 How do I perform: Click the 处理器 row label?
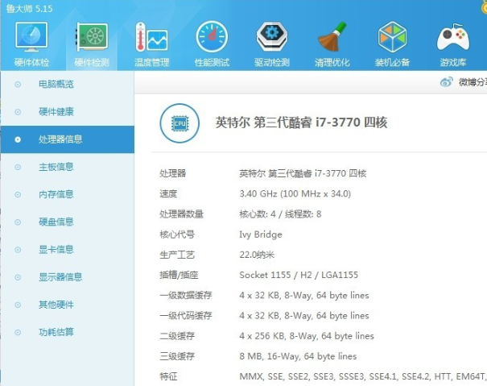coord(173,173)
